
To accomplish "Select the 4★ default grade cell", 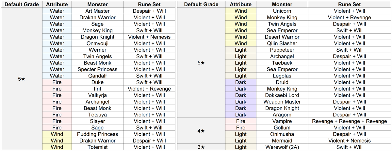I will 201,131.
